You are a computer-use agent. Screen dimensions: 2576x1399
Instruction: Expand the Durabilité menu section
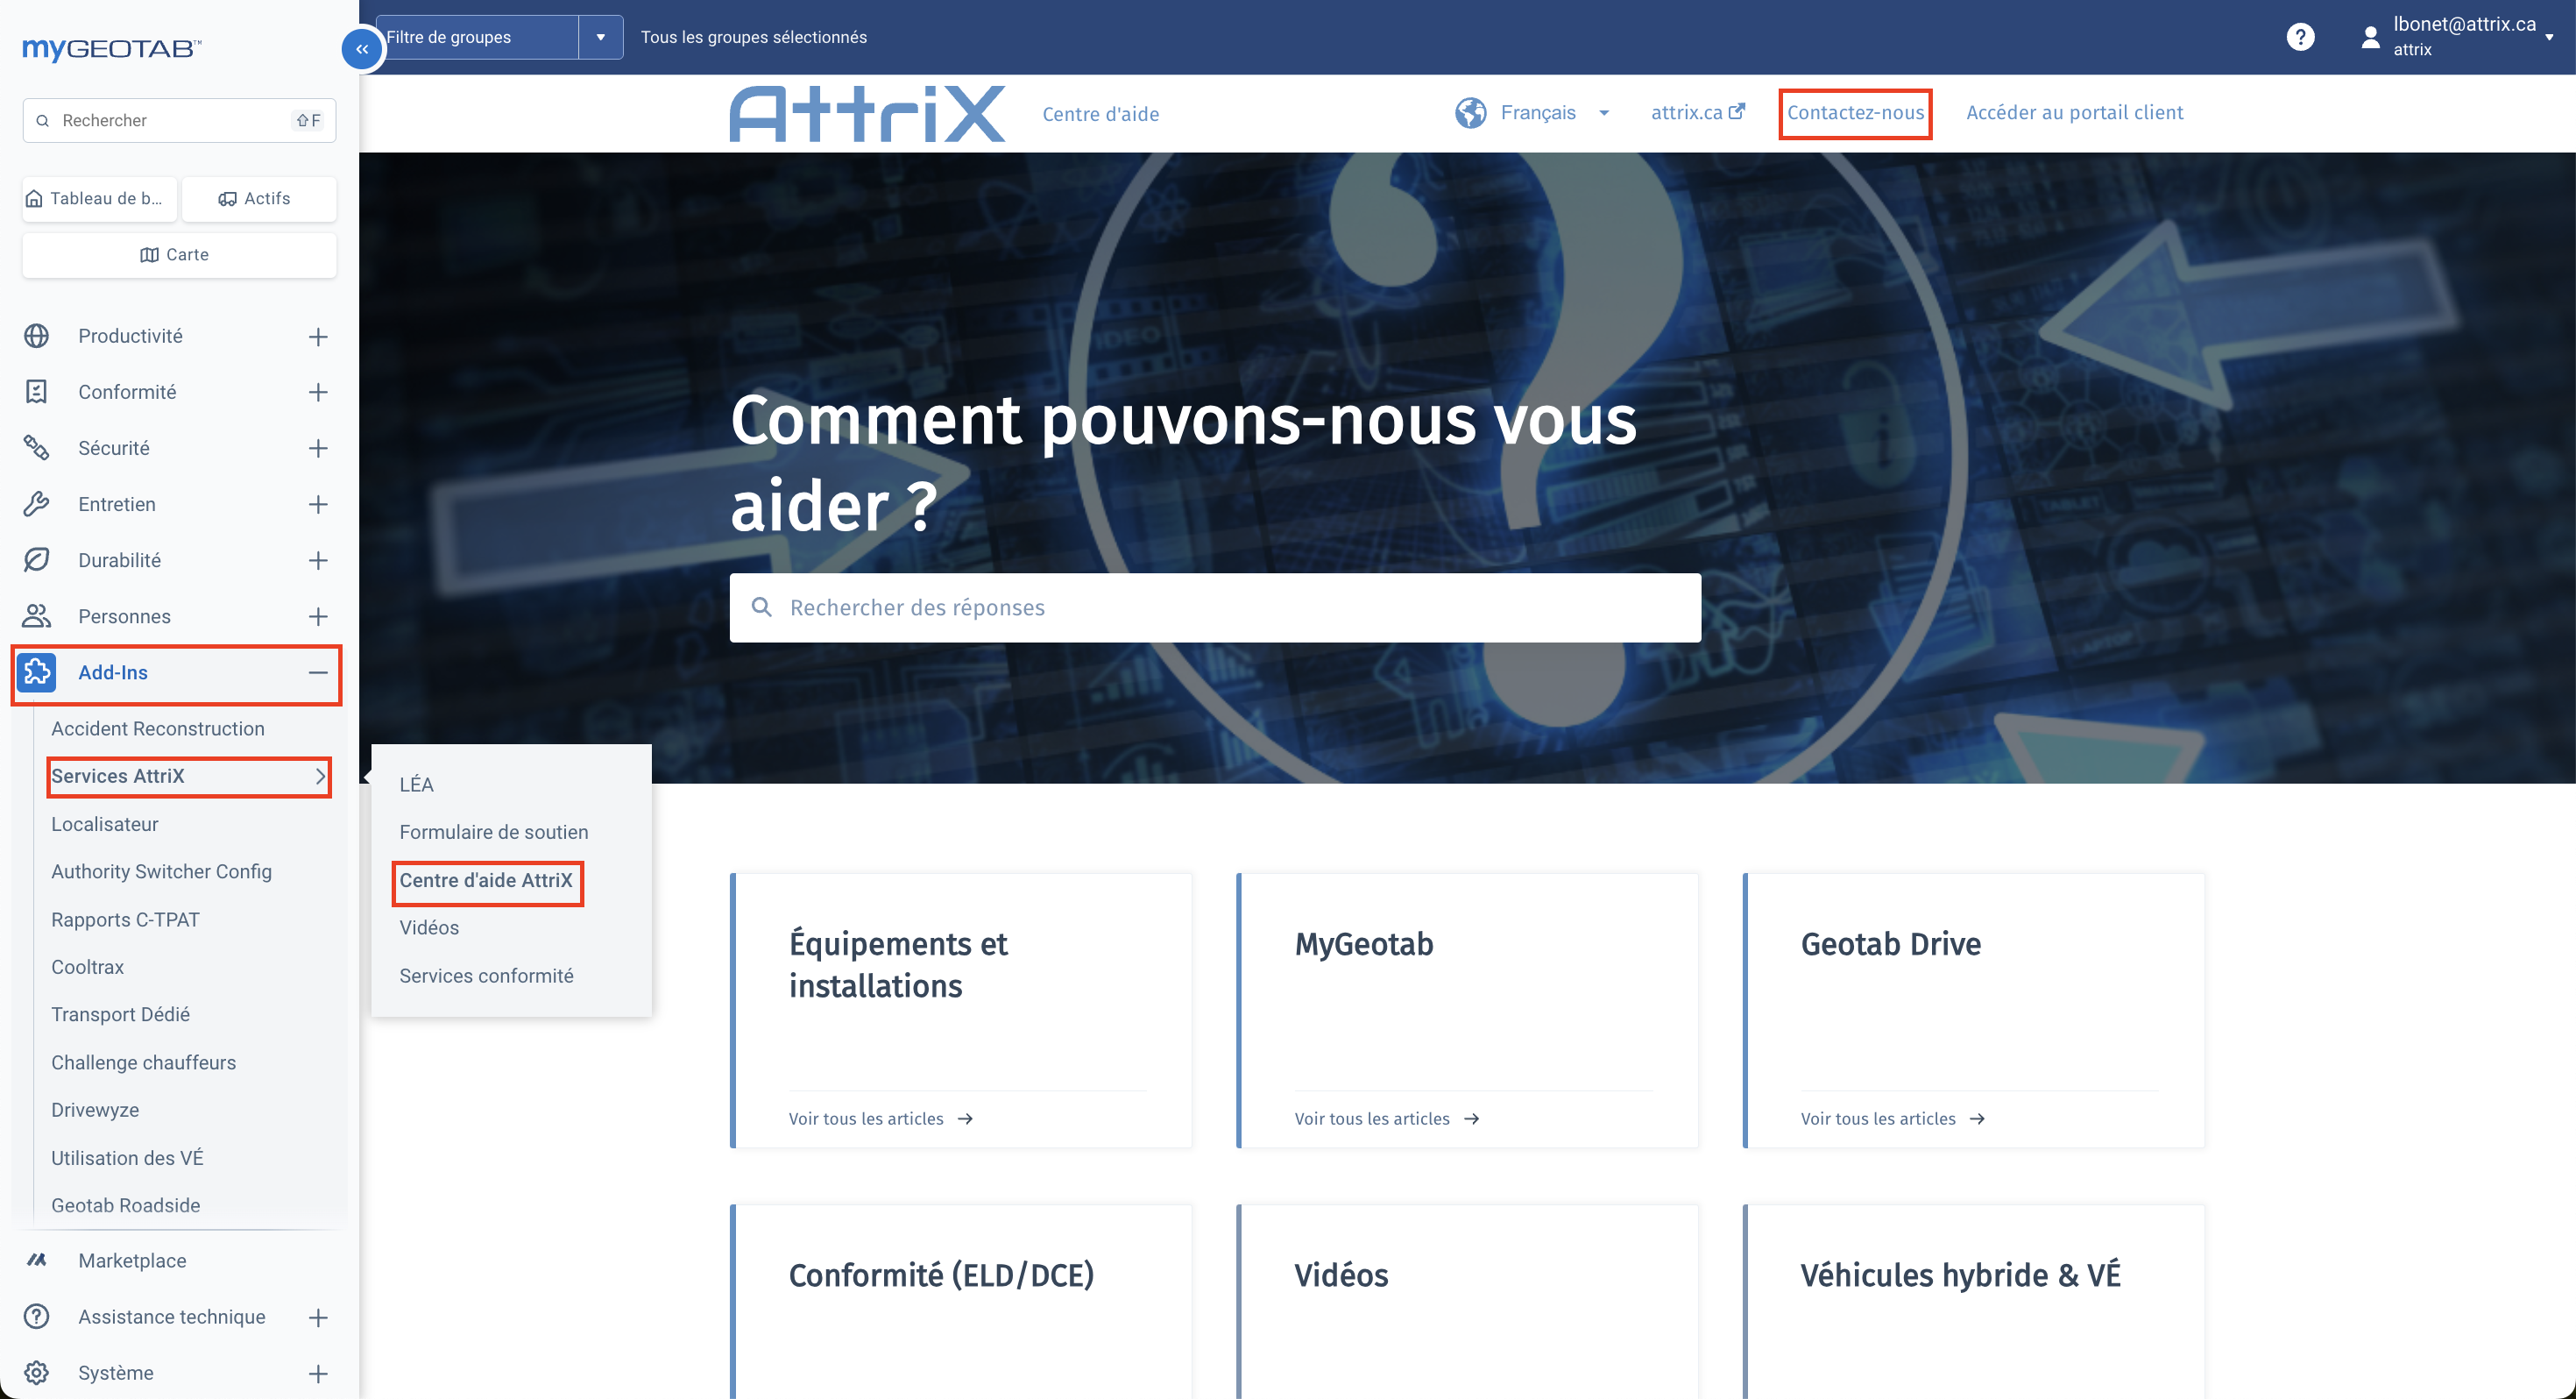(x=318, y=560)
